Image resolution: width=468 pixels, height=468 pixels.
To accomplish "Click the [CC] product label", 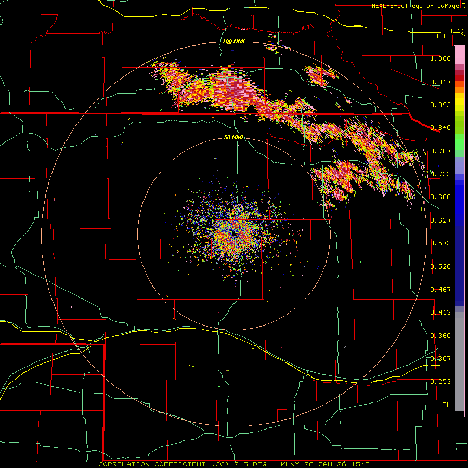I will coord(444,36).
